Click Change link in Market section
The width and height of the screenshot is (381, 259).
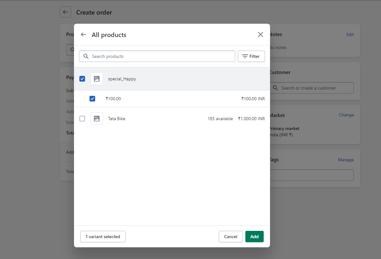(x=346, y=115)
